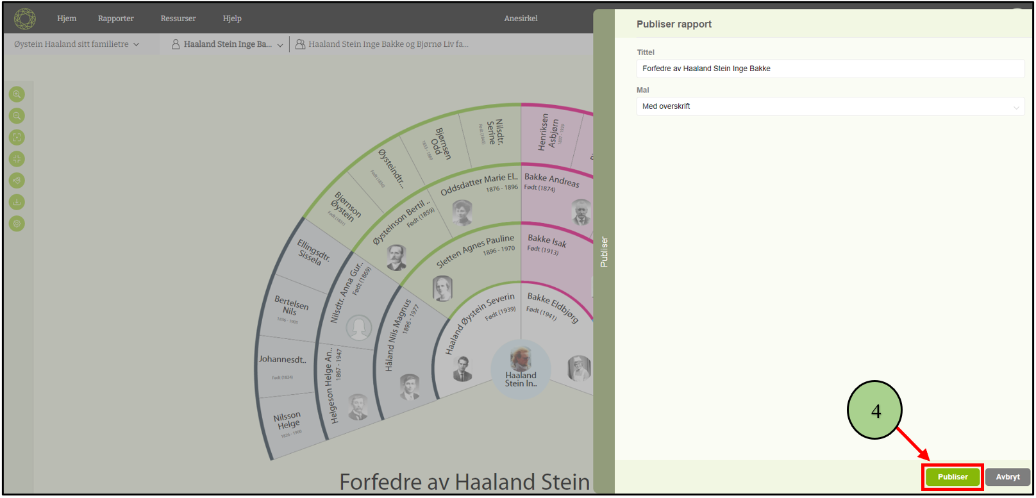Click the paint bucket color icon
This screenshot has width=1036, height=498.
[x=17, y=181]
